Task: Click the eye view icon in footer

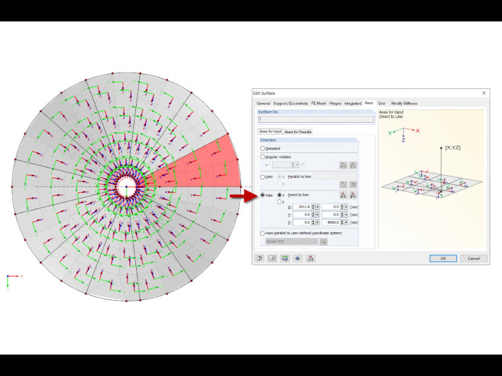Action: tap(297, 259)
